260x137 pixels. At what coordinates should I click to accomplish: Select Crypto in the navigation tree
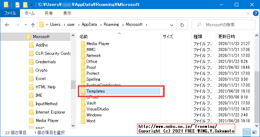(x=41, y=70)
